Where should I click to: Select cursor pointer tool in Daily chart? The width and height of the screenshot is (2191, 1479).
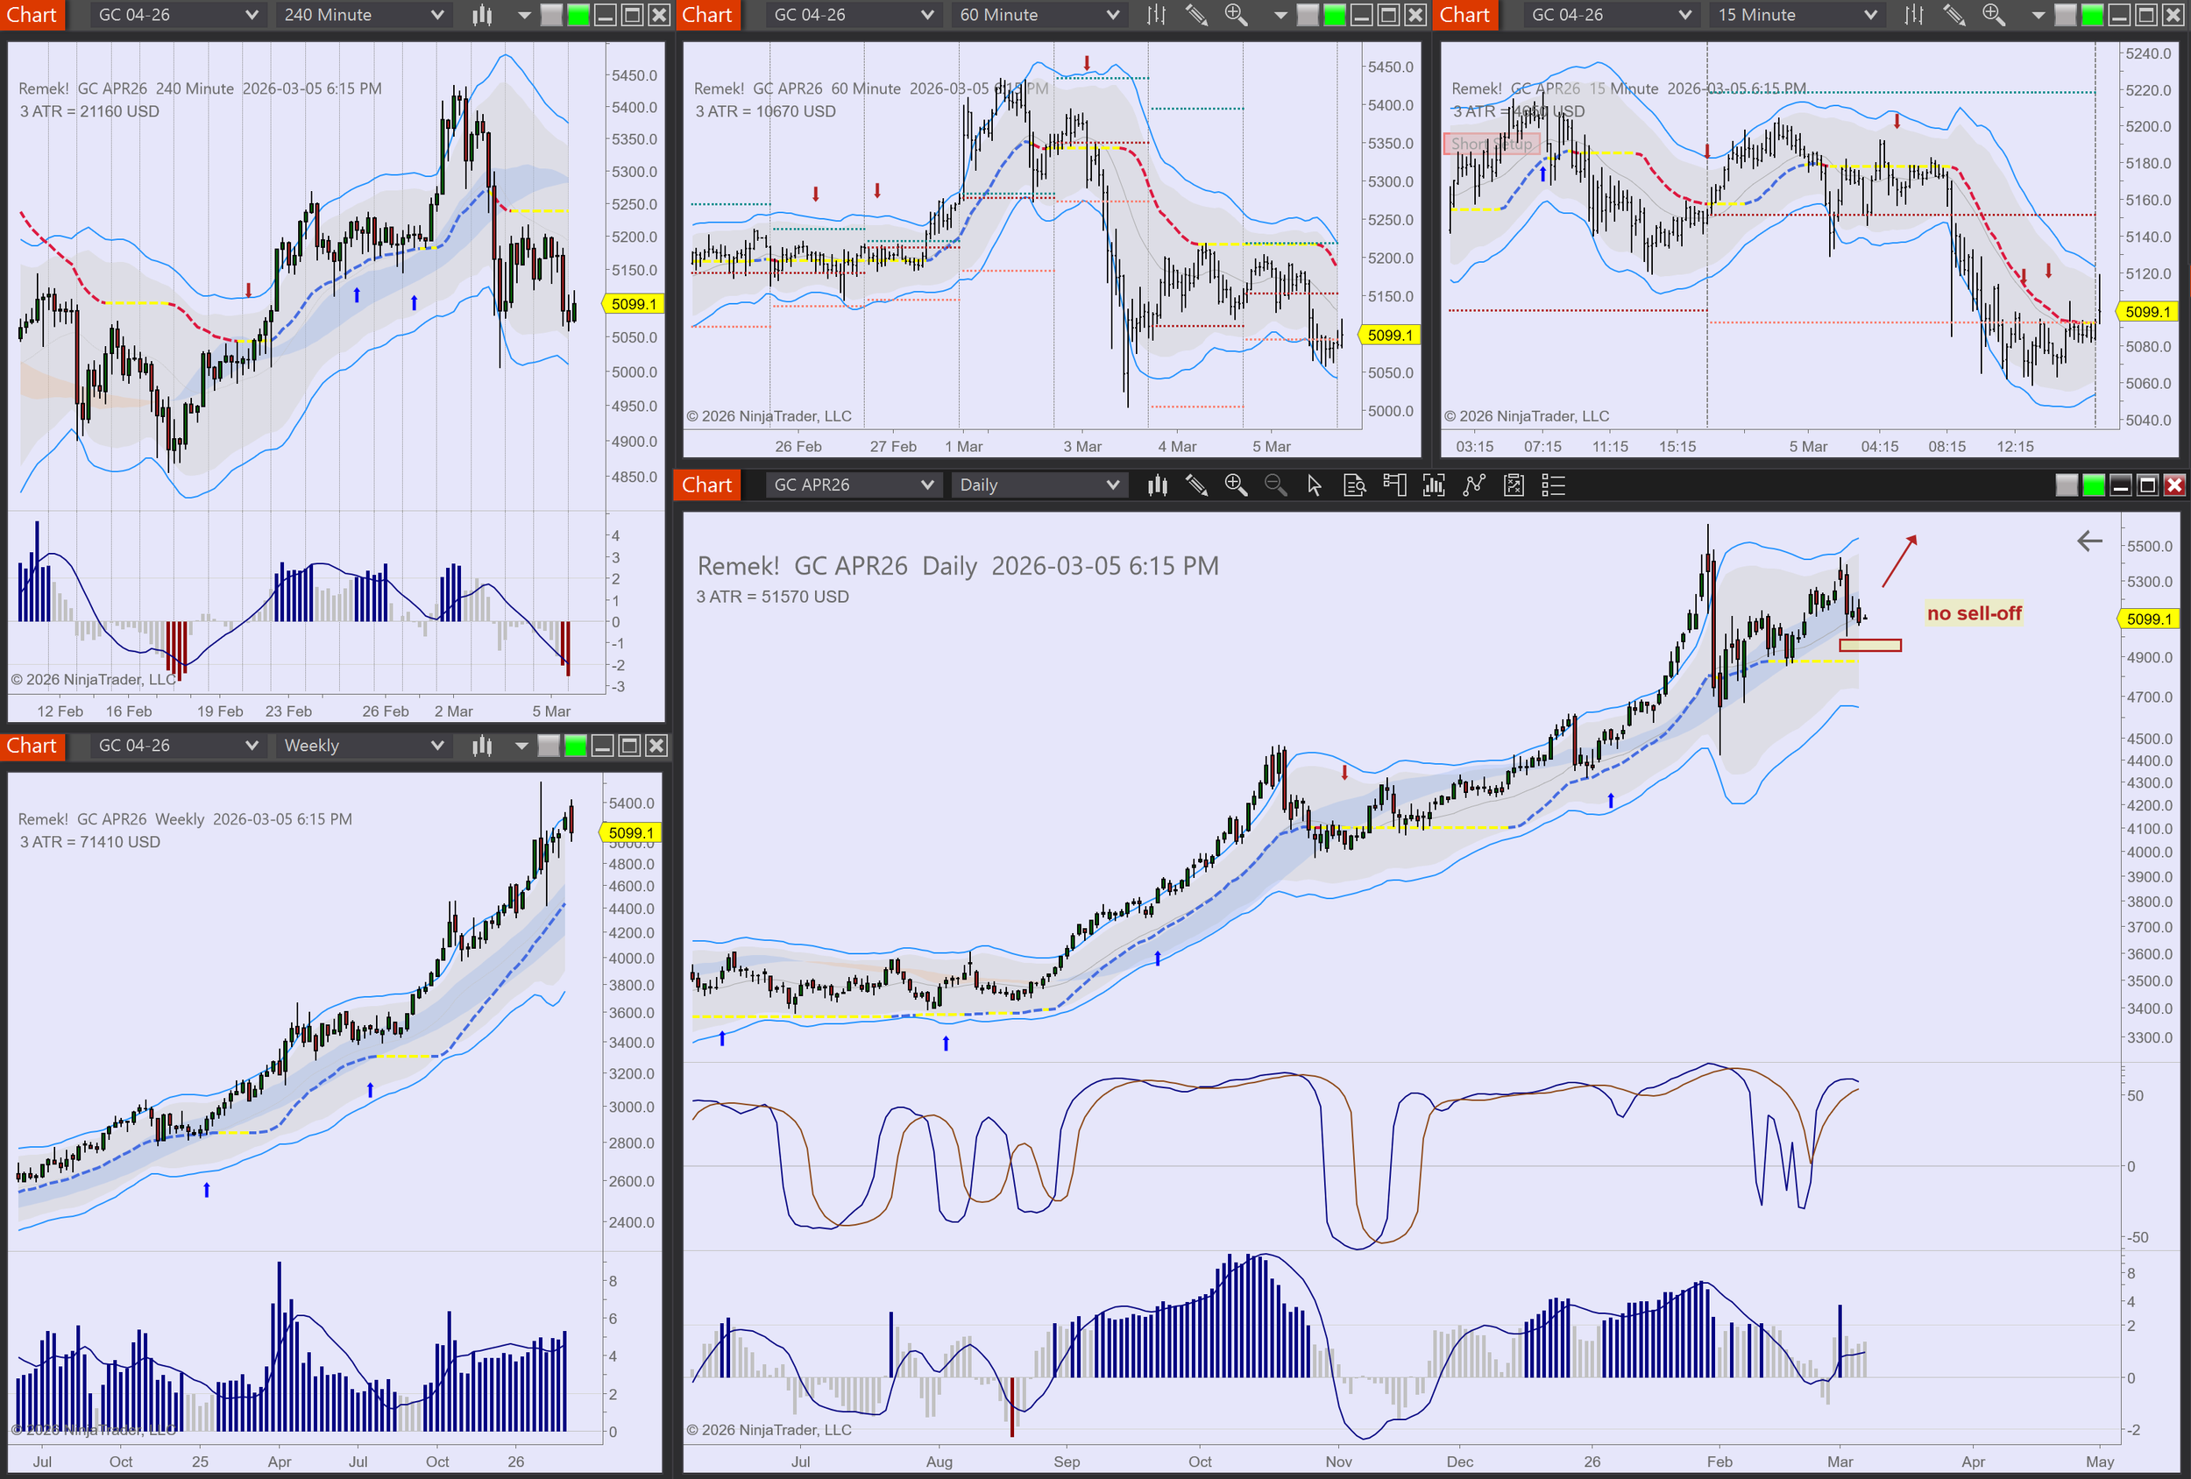1315,485
